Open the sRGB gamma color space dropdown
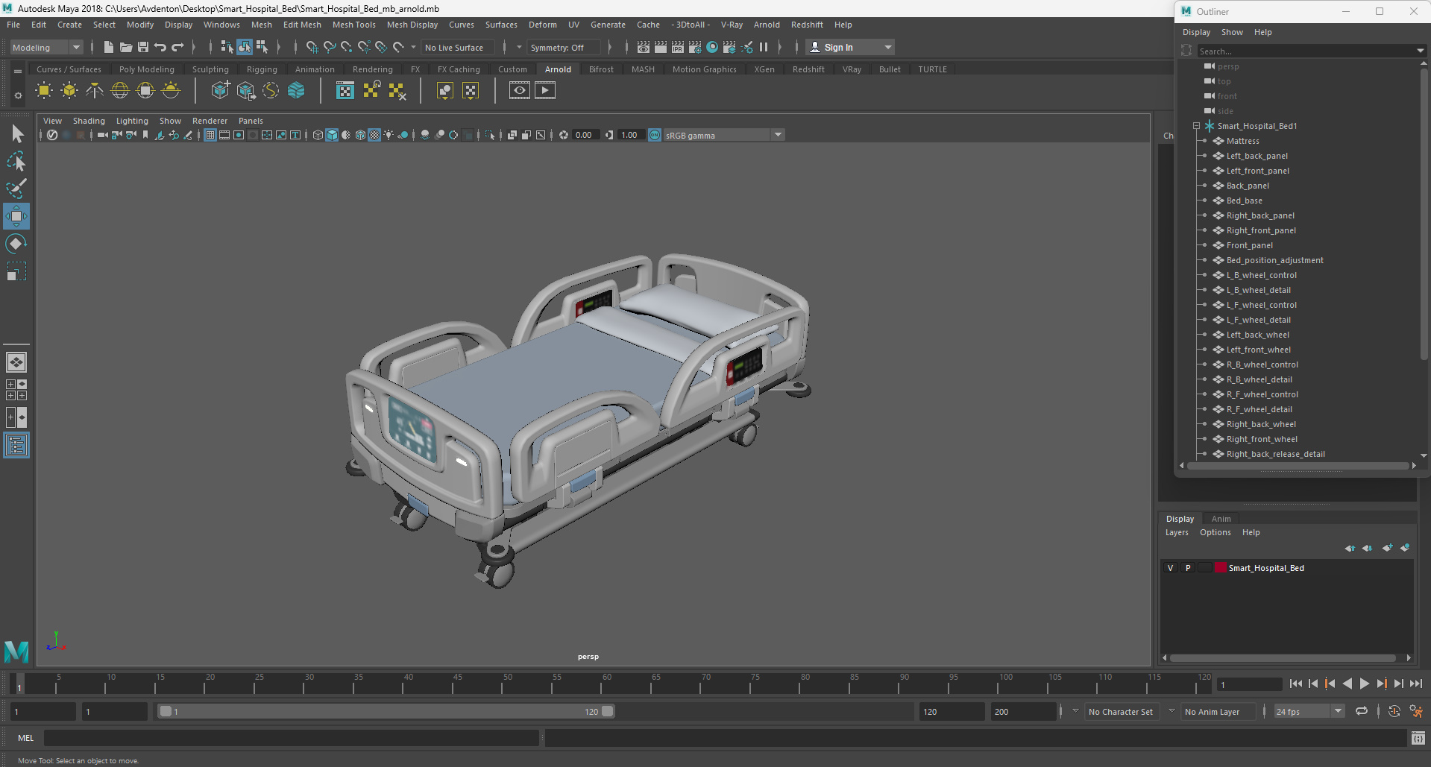Screen dimensions: 1431x767 [x=778, y=135]
